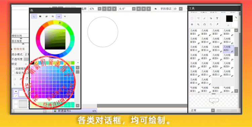Adjust the 不透明度 opacity slider
The image size is (252, 127).
tap(26, 59)
